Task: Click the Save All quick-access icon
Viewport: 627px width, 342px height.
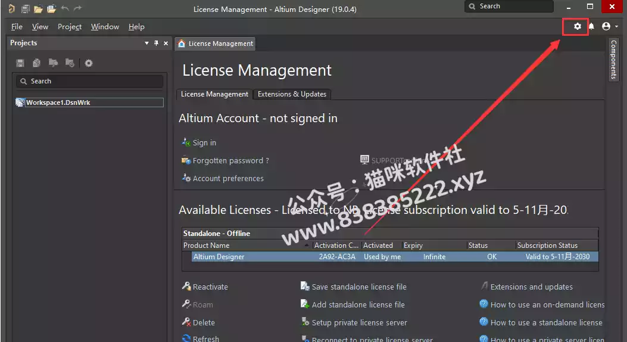Action: click(25, 8)
